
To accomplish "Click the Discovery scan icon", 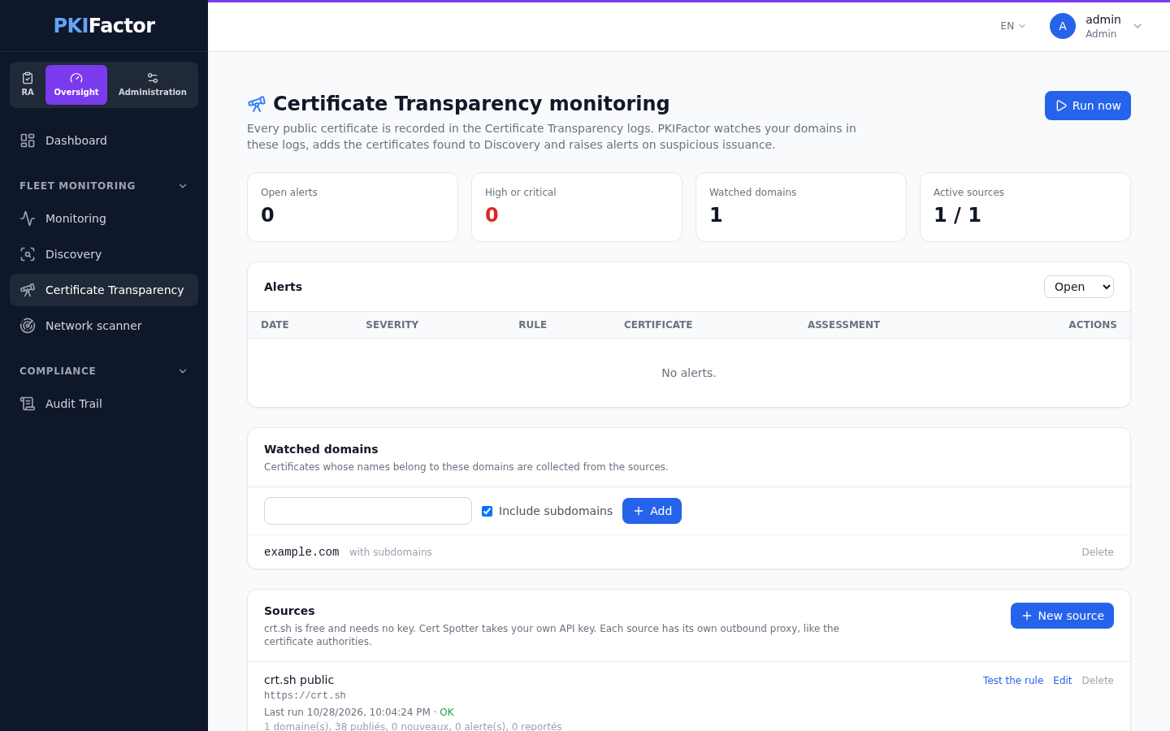I will [28, 254].
